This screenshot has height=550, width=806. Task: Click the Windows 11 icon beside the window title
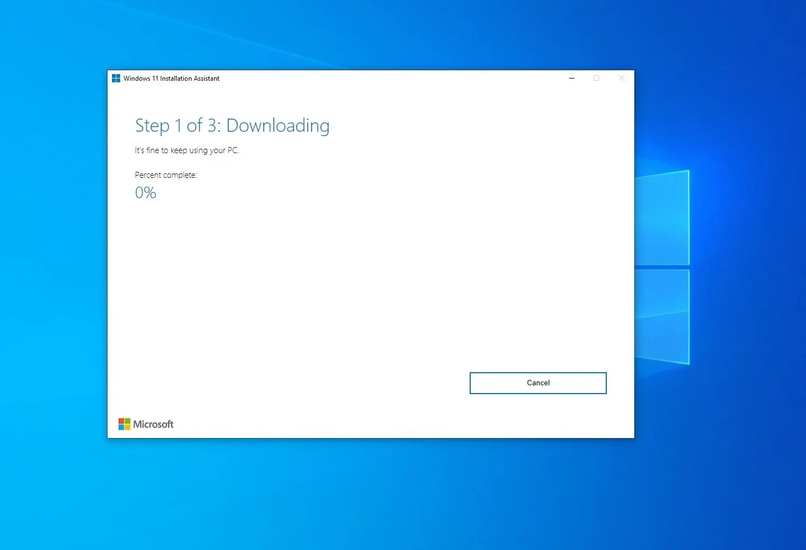click(x=116, y=78)
